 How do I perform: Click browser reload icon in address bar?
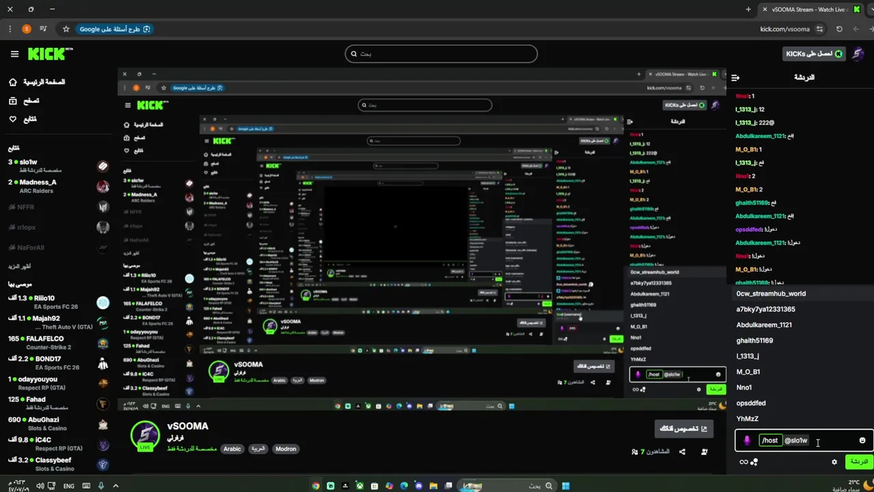(839, 29)
